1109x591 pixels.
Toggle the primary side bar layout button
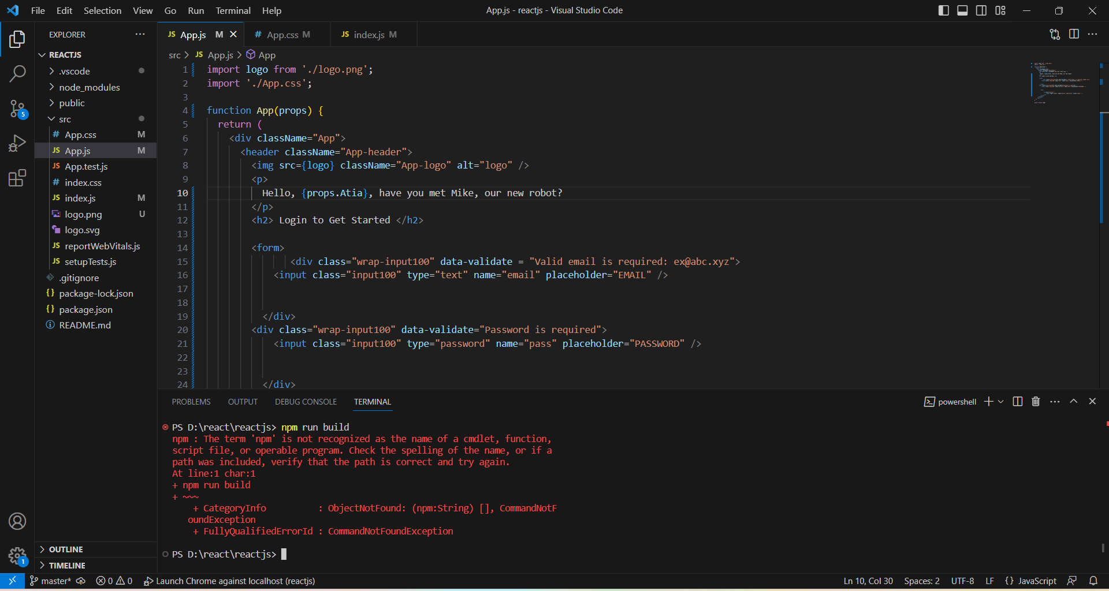coord(944,10)
